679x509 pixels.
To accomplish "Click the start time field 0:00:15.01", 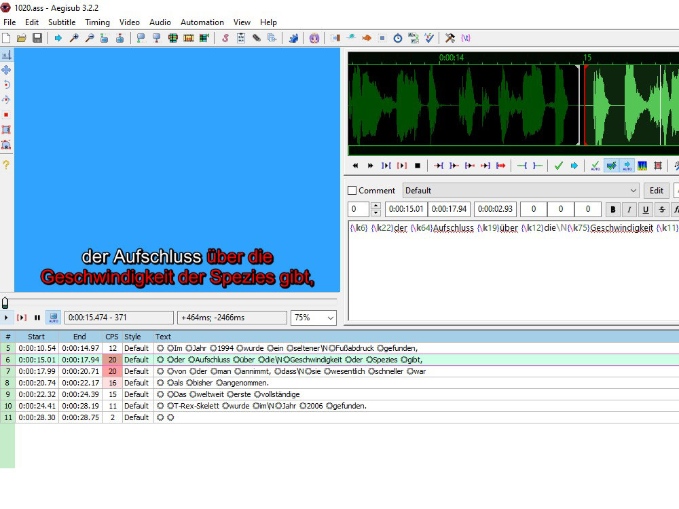I will 406,209.
